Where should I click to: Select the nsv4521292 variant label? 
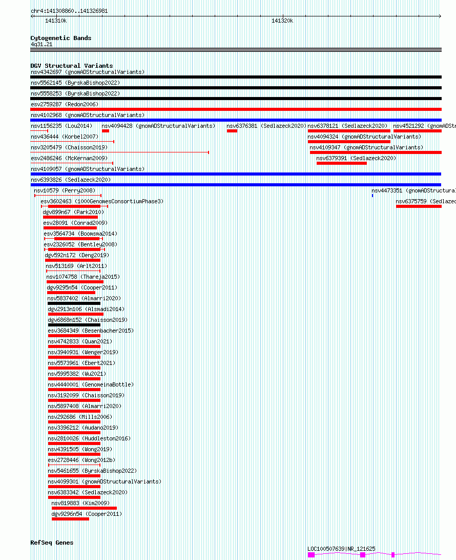tap(424, 126)
